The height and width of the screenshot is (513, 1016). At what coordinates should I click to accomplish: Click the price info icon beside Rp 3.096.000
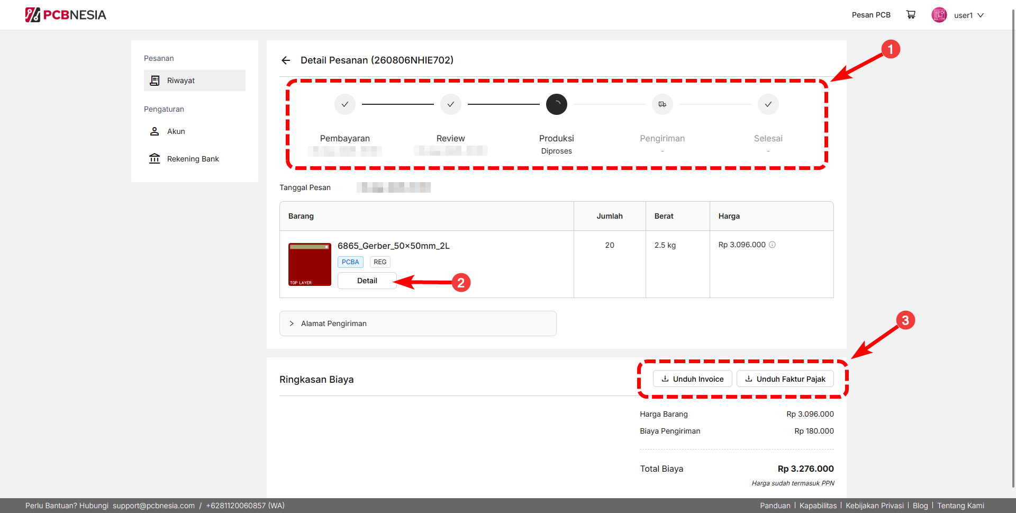pos(772,245)
